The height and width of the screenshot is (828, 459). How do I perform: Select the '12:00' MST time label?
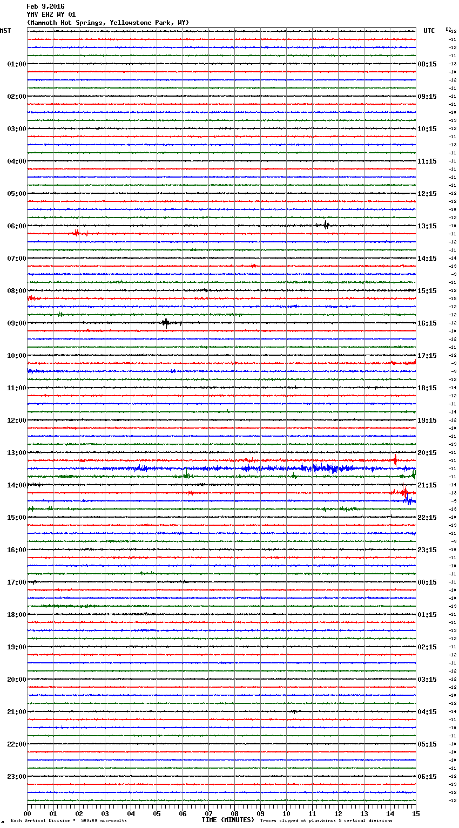[17, 420]
